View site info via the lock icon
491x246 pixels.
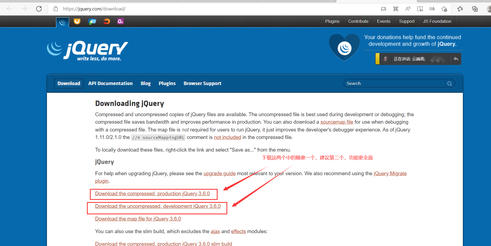click(56, 9)
